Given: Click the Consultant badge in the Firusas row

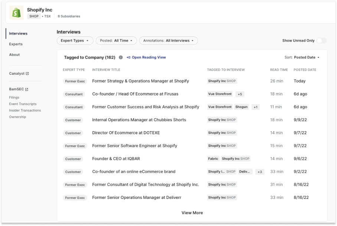Looking at the screenshot, I should 74,94.
